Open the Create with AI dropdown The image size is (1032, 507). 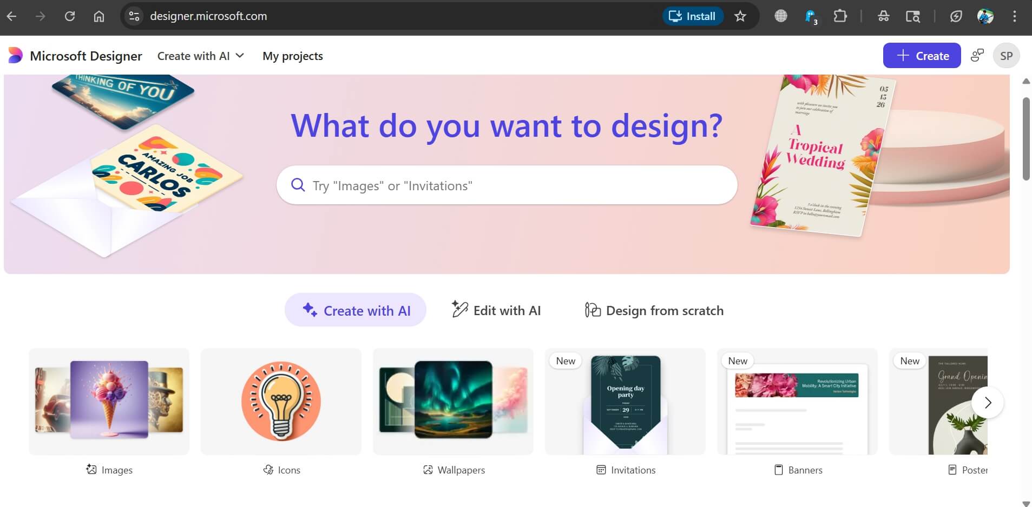click(x=201, y=55)
